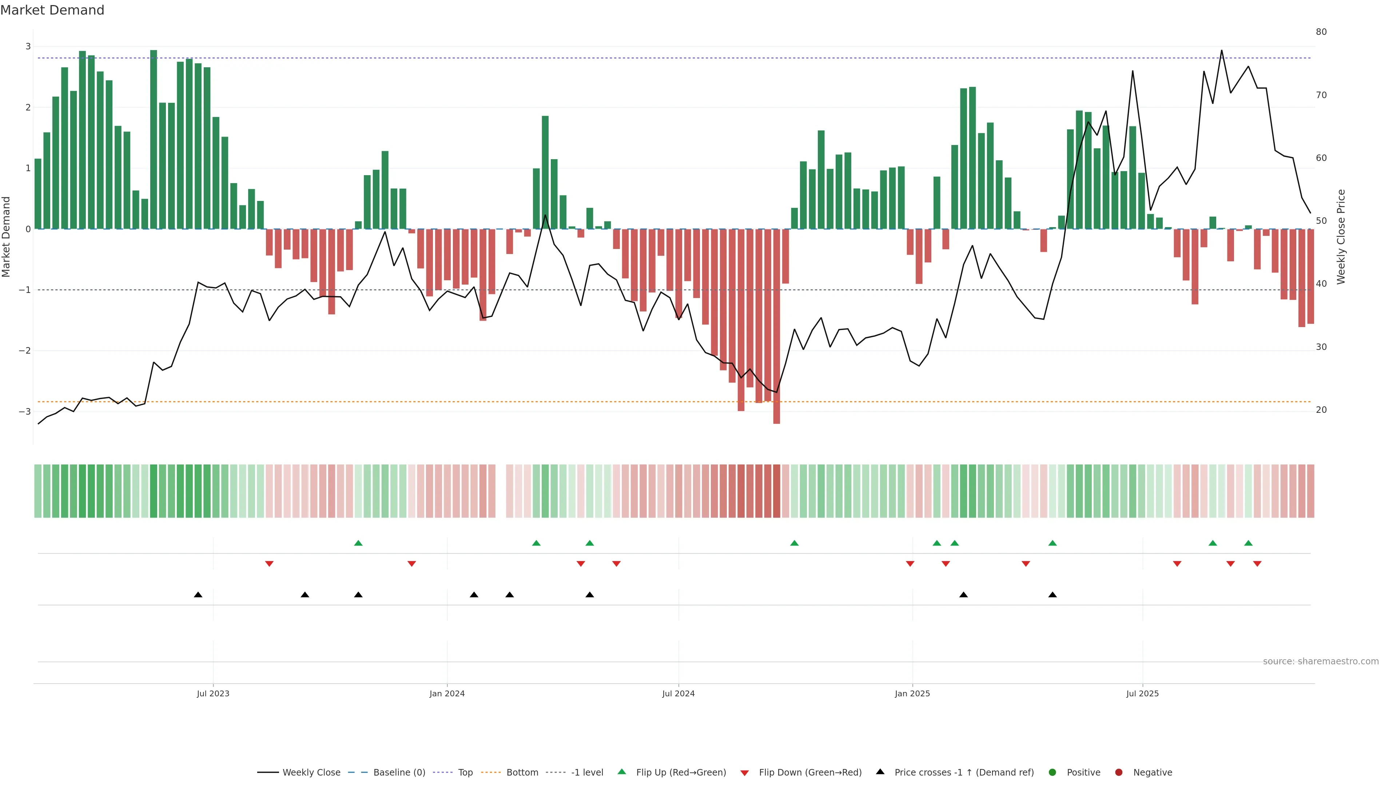
Task: Click the -1 level legend entry
Action: (x=587, y=773)
